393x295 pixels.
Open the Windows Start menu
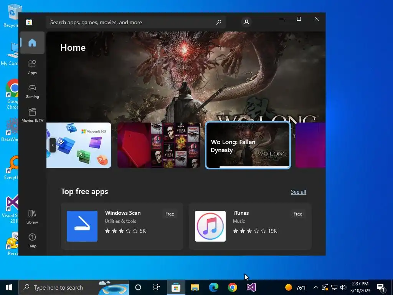tap(9, 287)
